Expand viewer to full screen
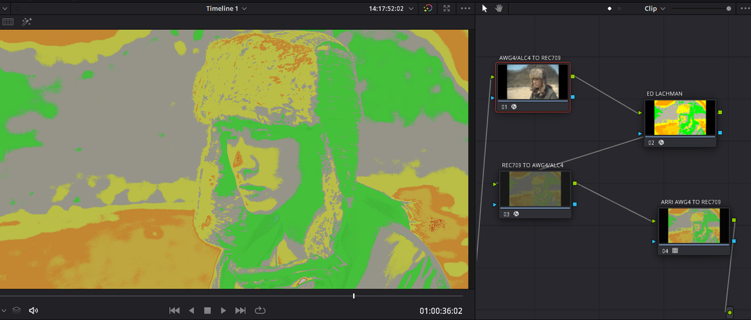Viewport: 751px width, 320px height. [447, 8]
